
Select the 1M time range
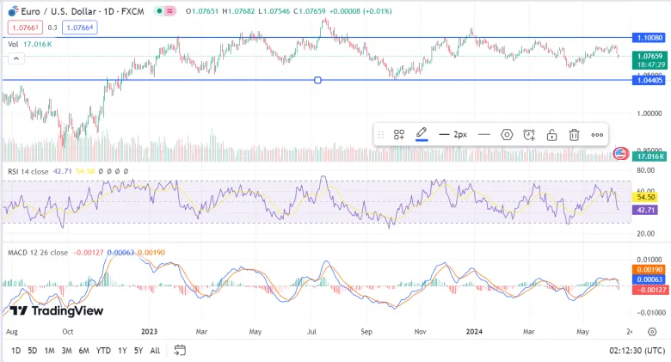(x=50, y=351)
